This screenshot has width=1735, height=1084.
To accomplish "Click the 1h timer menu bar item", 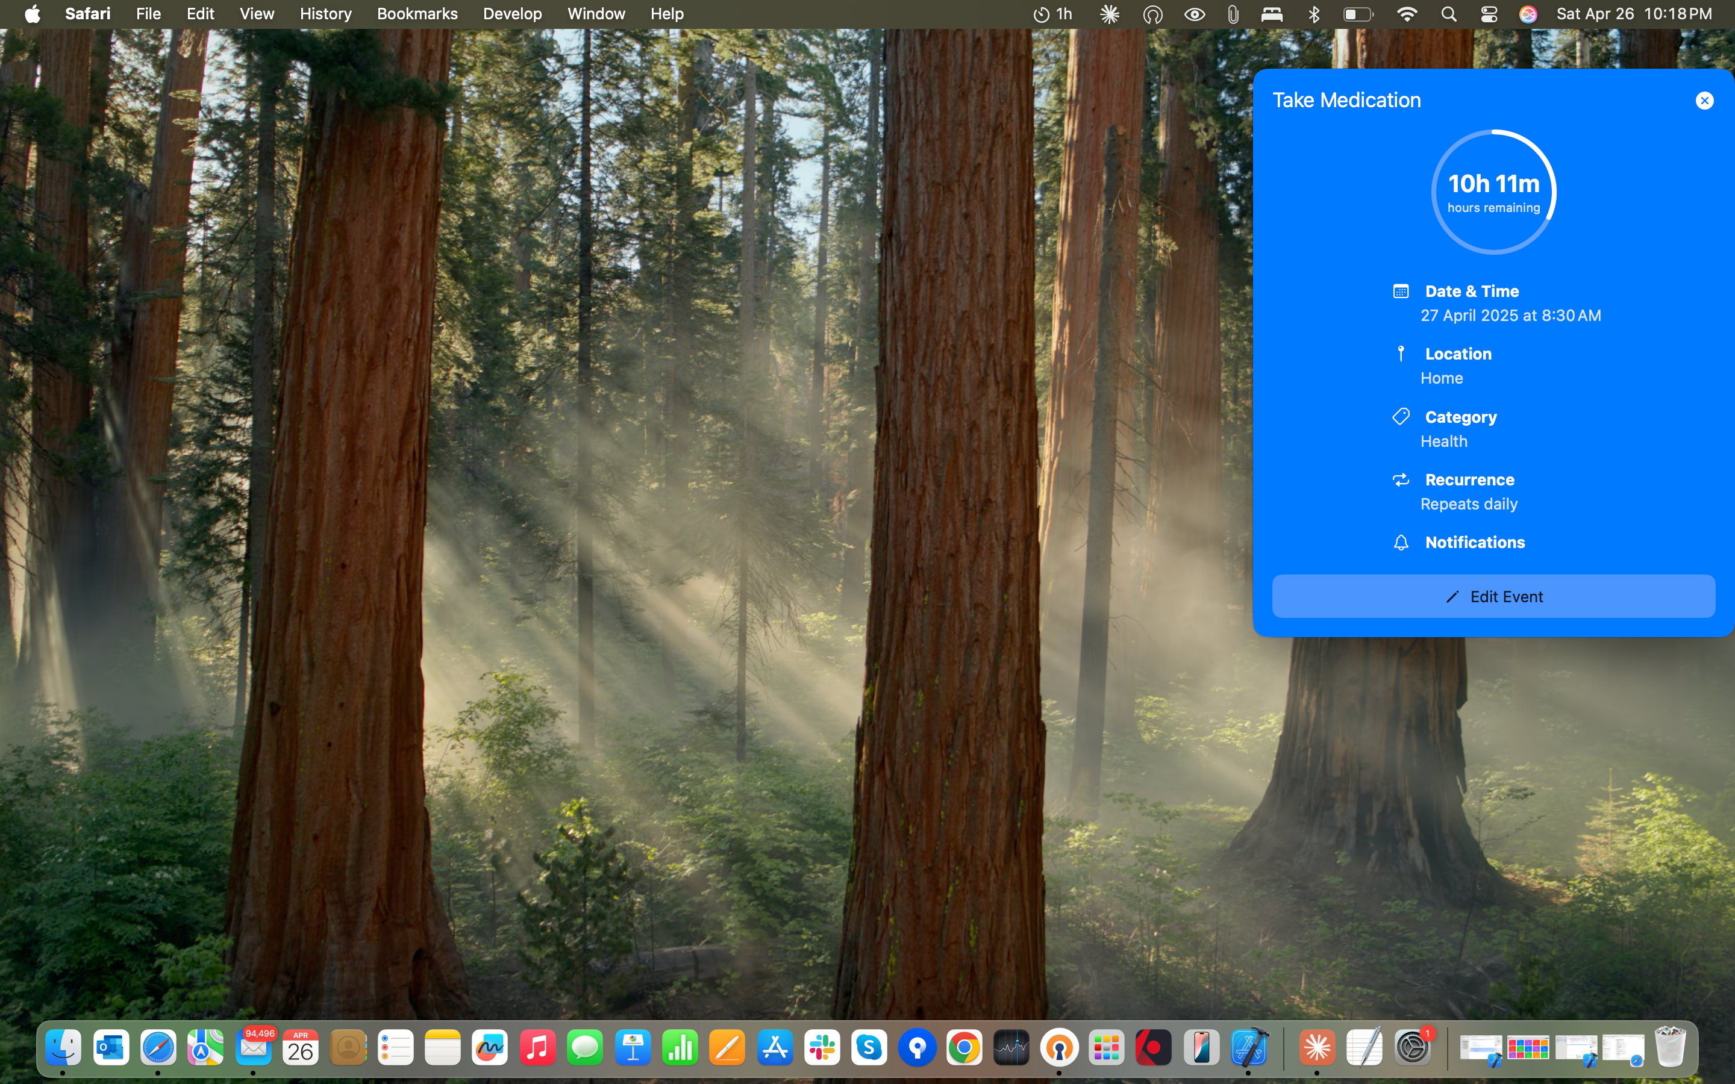I will [x=1052, y=14].
